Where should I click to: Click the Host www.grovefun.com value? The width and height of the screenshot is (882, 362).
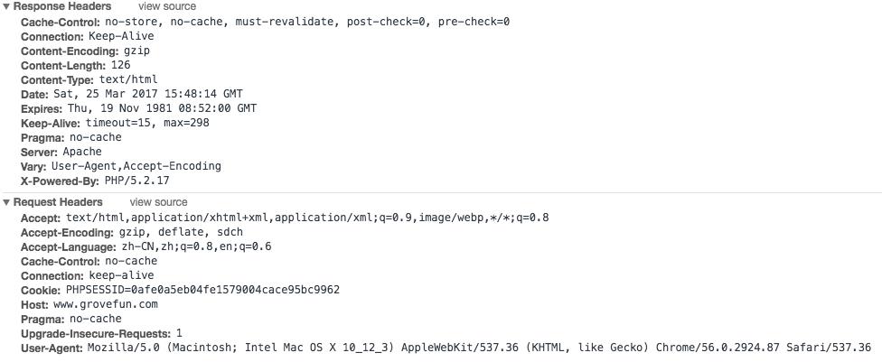(105, 304)
